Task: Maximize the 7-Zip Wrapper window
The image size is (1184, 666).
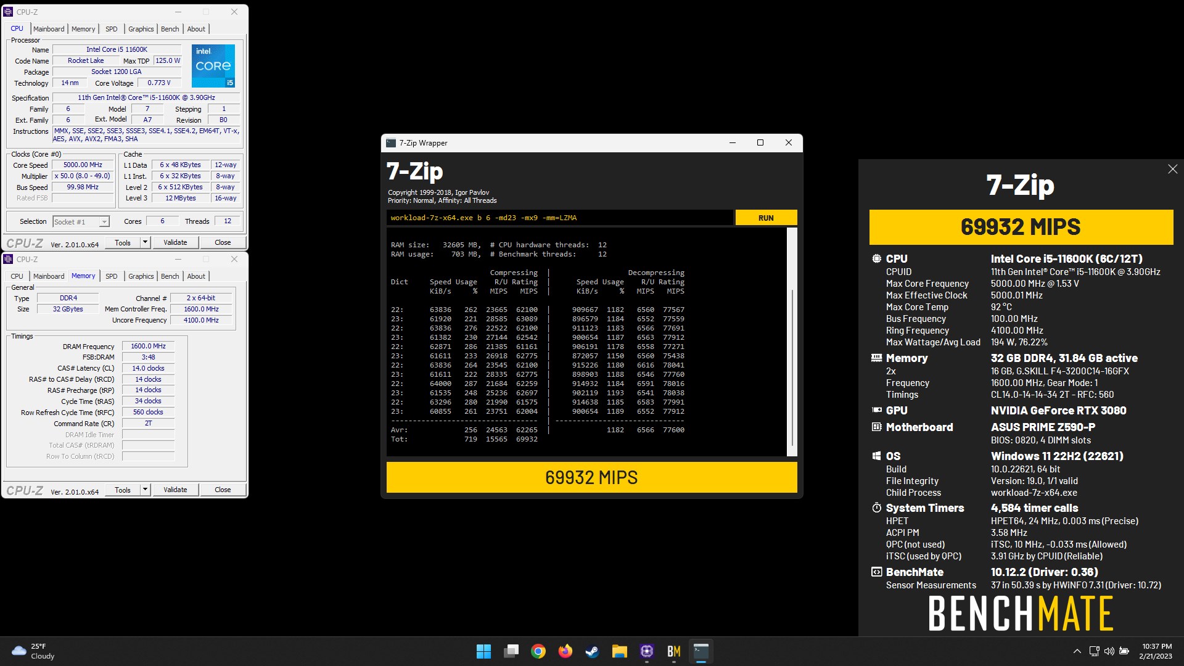Action: 760,143
